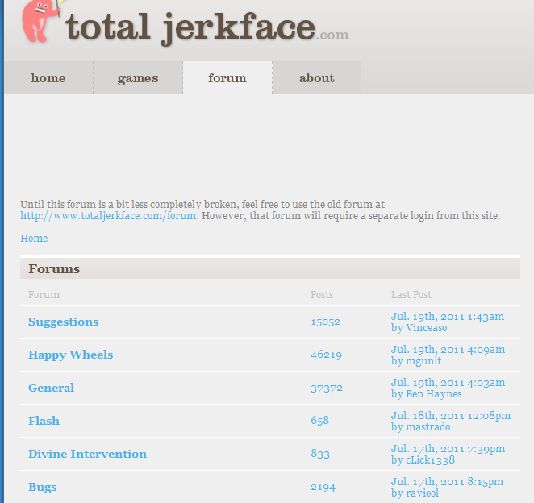
Task: Click the pink monster mascot logo
Action: tap(41, 20)
